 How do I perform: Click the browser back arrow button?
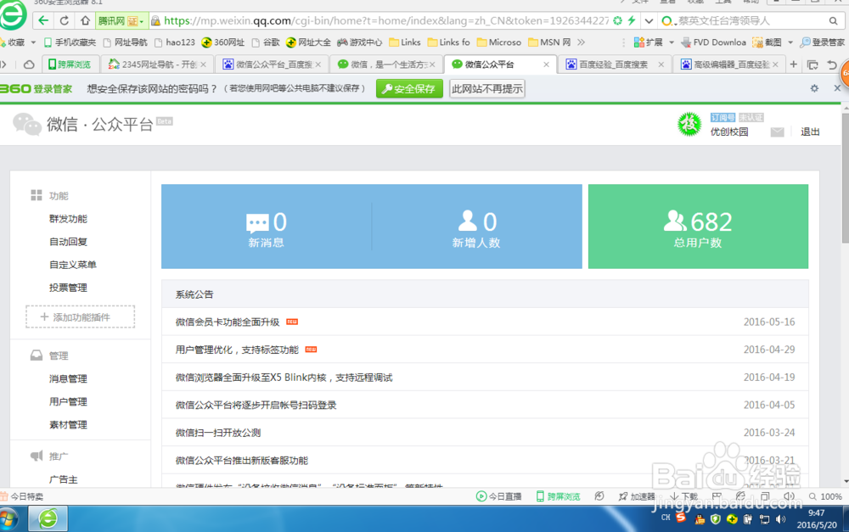43,20
